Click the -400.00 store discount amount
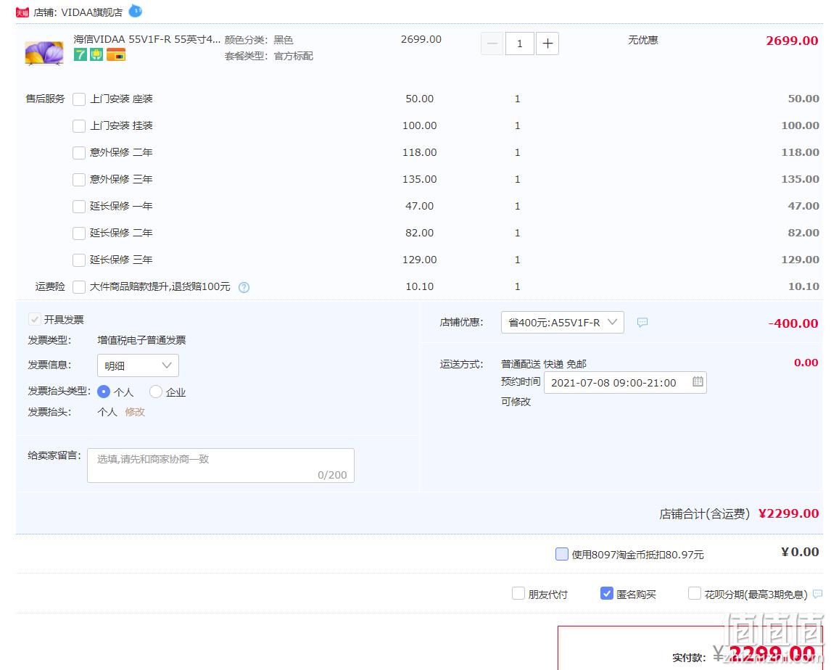 click(793, 323)
